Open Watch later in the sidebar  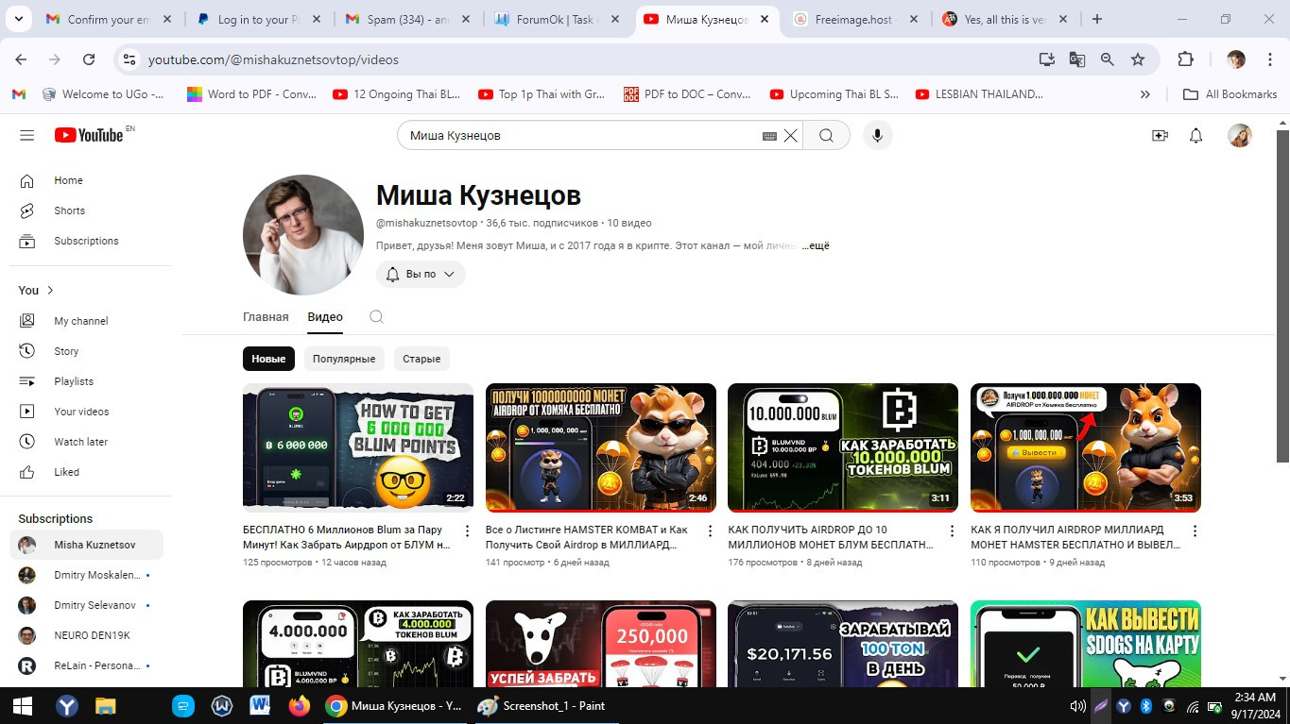click(x=86, y=442)
